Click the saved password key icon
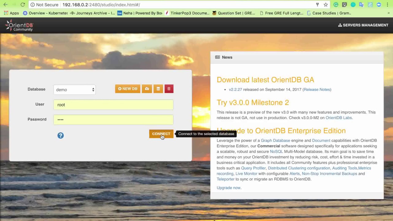This screenshot has height=221, width=393. coord(317,5)
